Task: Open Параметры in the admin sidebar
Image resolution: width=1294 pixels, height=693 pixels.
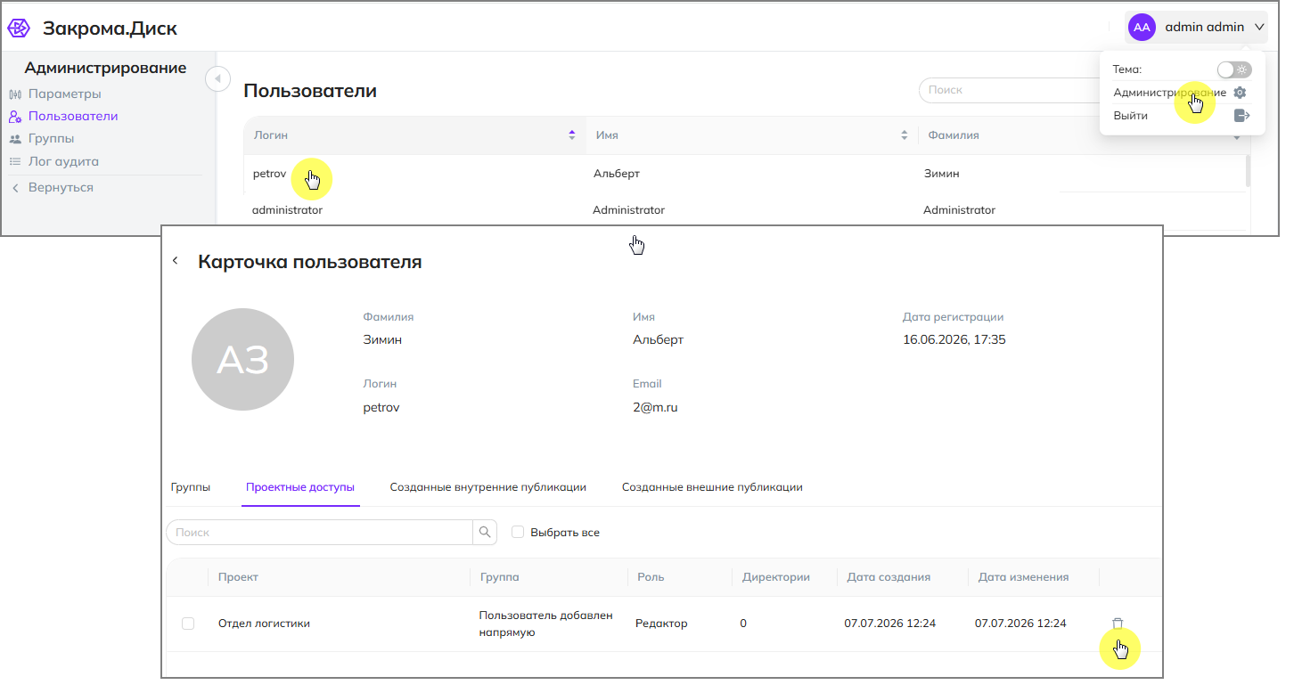Action: pyautogui.click(x=64, y=94)
